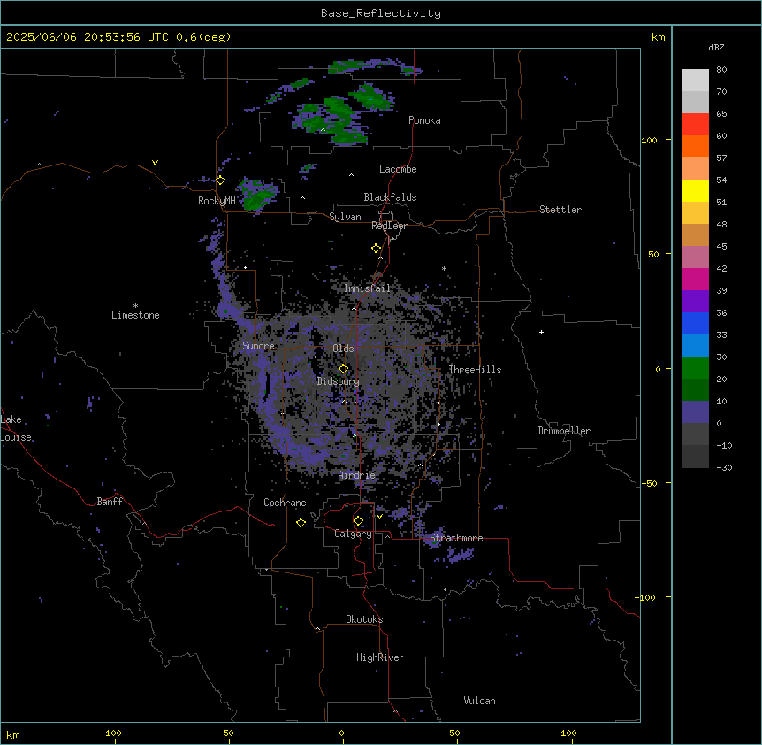Viewport: 762px width, 745px height.
Task: Click the Calgary city label
Action: pos(354,534)
